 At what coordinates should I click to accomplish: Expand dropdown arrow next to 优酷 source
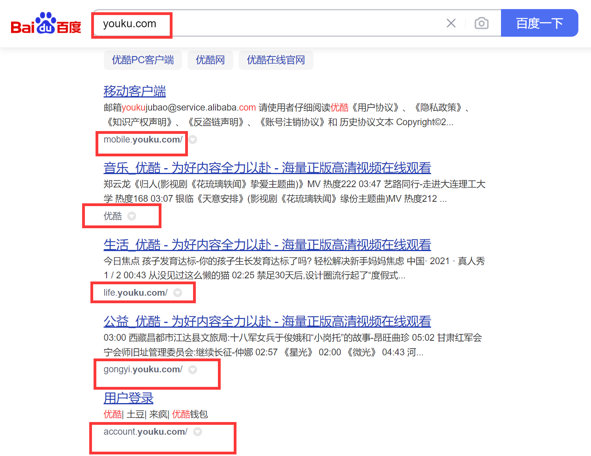(132, 216)
